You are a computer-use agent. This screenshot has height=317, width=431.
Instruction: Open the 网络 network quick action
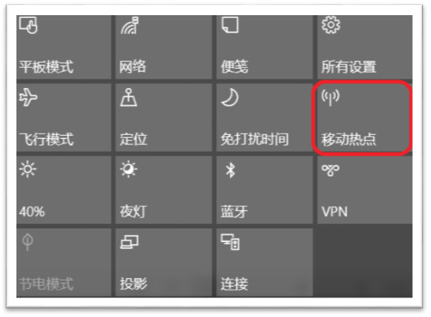click(x=164, y=47)
